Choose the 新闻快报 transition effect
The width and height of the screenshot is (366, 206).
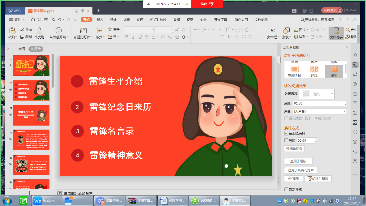click(294, 69)
